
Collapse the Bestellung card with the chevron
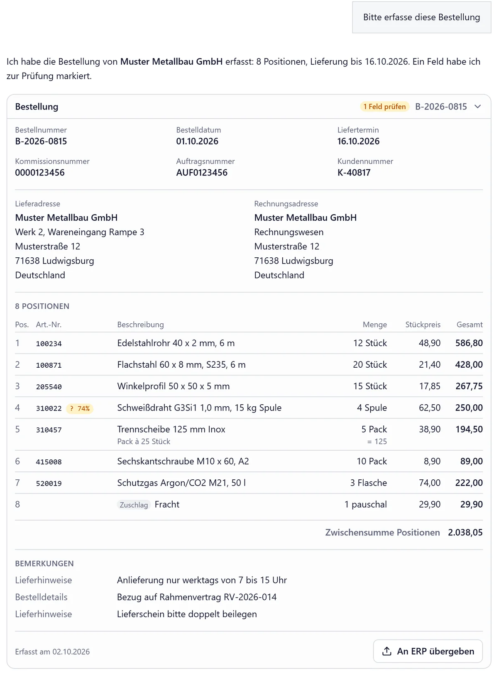tap(477, 107)
